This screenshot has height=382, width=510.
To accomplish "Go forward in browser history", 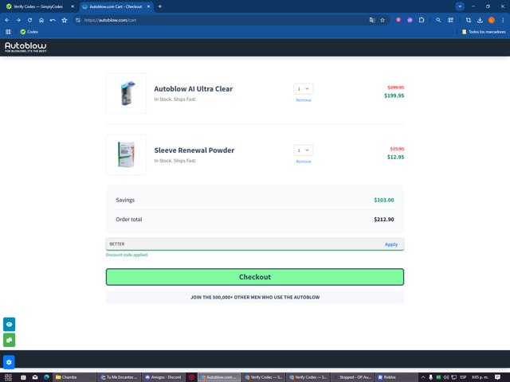I will tap(18, 20).
